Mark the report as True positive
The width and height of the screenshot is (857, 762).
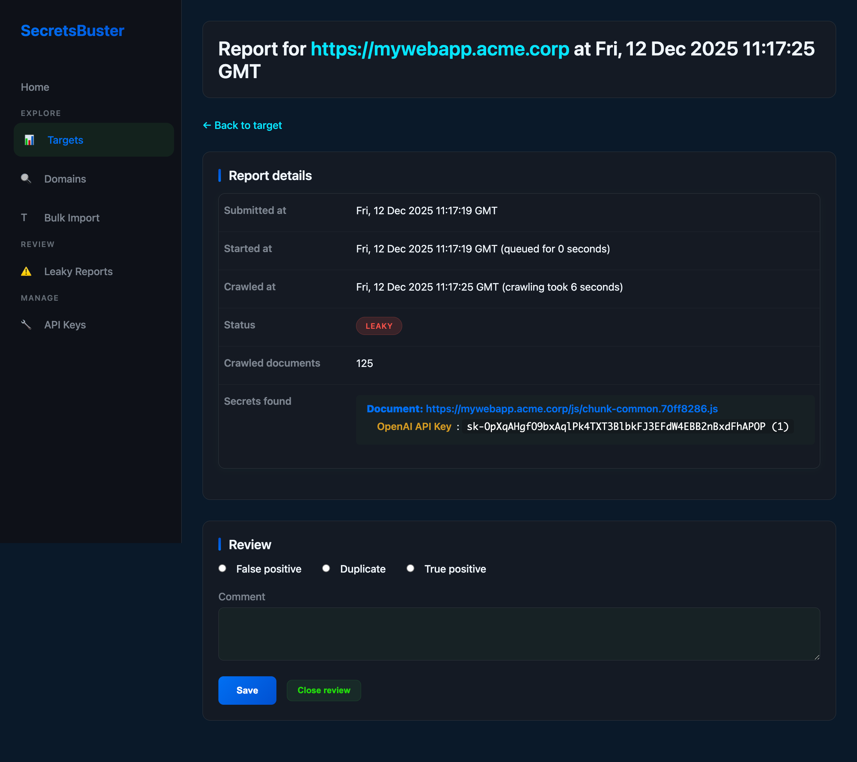410,569
